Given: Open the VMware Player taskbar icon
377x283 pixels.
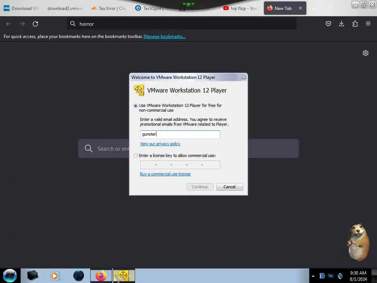Looking at the screenshot, I should coord(124,276).
